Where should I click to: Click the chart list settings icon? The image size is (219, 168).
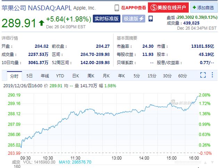213,75
